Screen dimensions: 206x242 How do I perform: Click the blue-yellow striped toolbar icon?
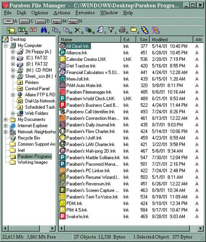pyautogui.click(x=145, y=30)
